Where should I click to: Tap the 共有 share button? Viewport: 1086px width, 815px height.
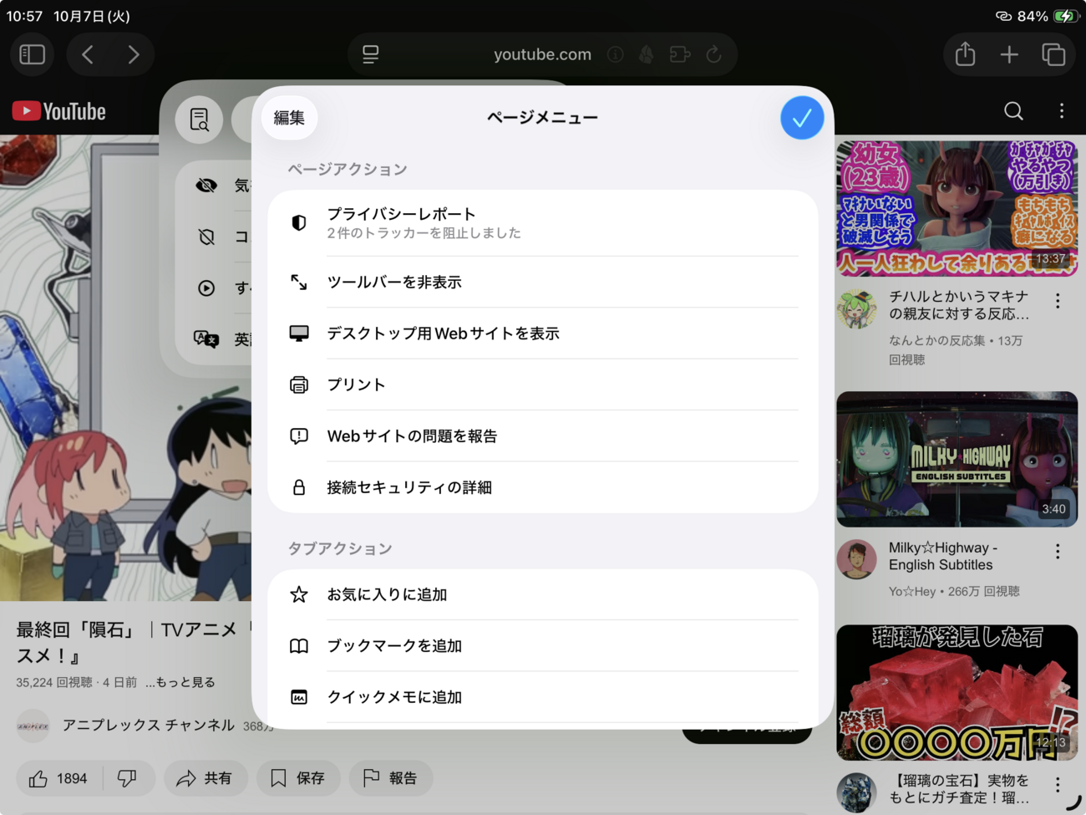pyautogui.click(x=205, y=778)
